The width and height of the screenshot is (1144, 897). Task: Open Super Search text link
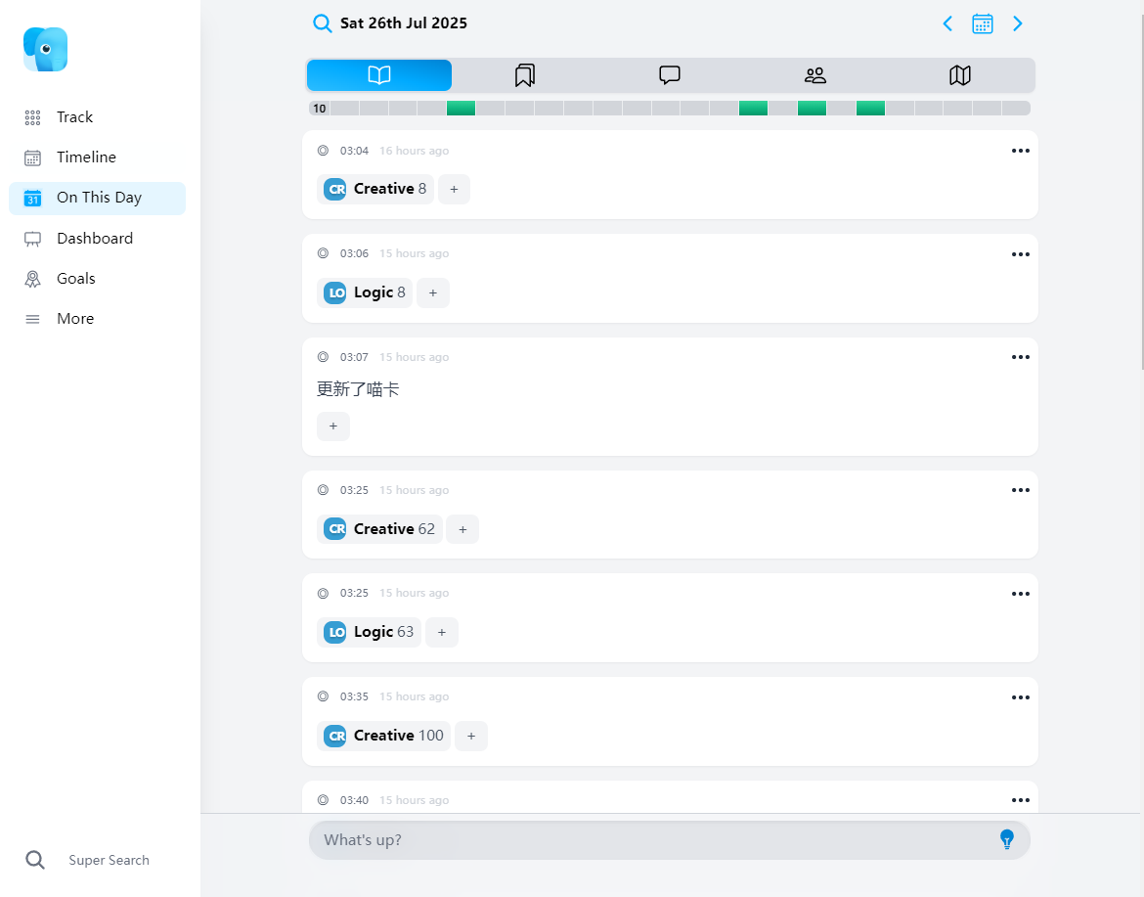[109, 860]
